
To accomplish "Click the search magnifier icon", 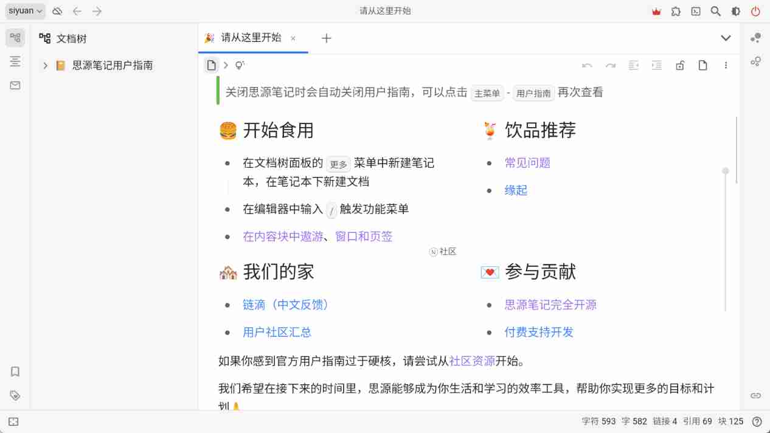I will pos(716,11).
